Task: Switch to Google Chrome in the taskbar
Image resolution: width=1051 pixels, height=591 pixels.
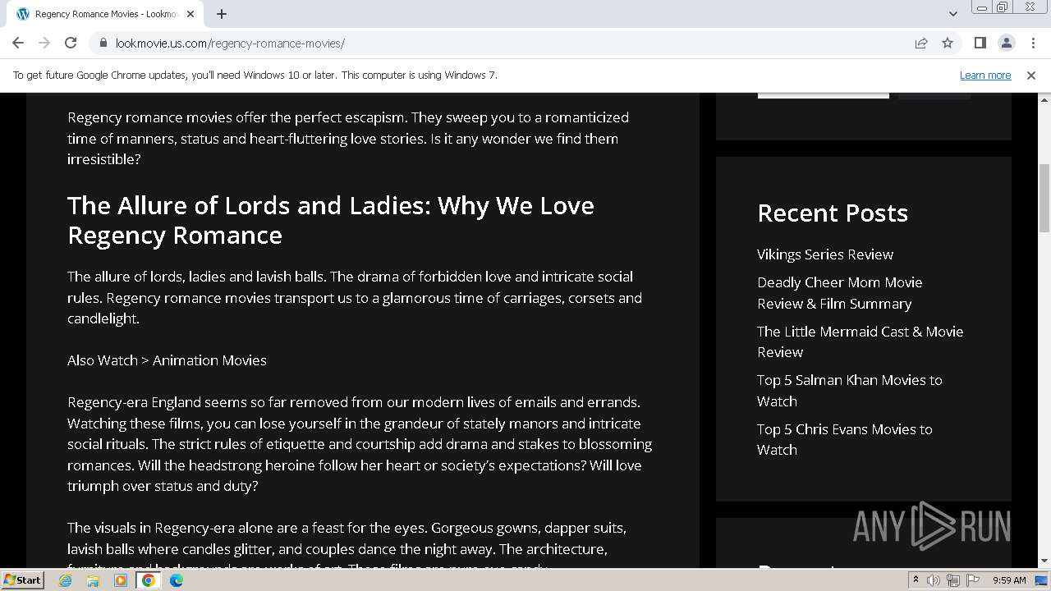Action: click(x=149, y=580)
